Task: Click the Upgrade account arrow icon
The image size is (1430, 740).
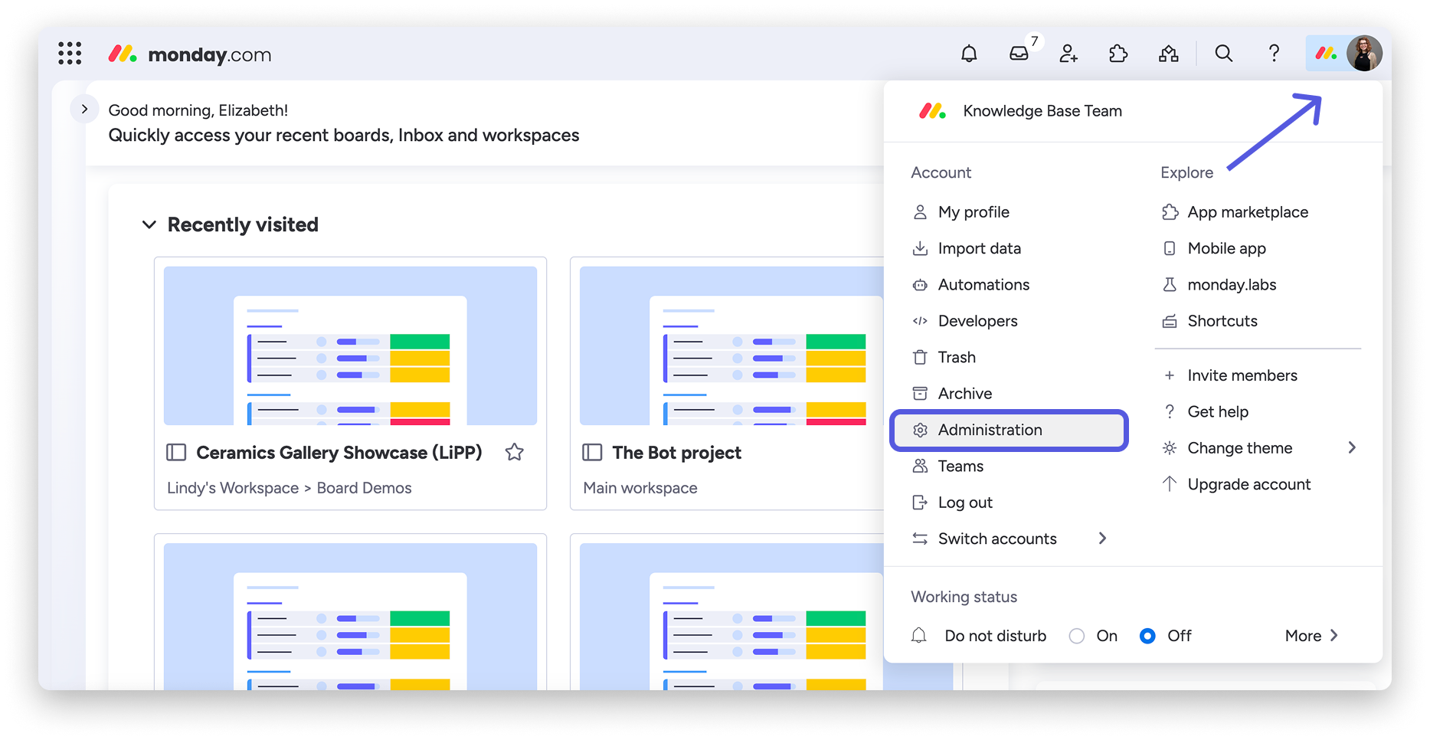Action: click(x=1170, y=484)
